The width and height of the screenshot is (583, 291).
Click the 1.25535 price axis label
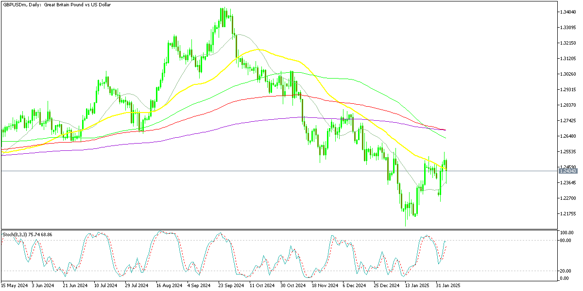[x=568, y=152]
